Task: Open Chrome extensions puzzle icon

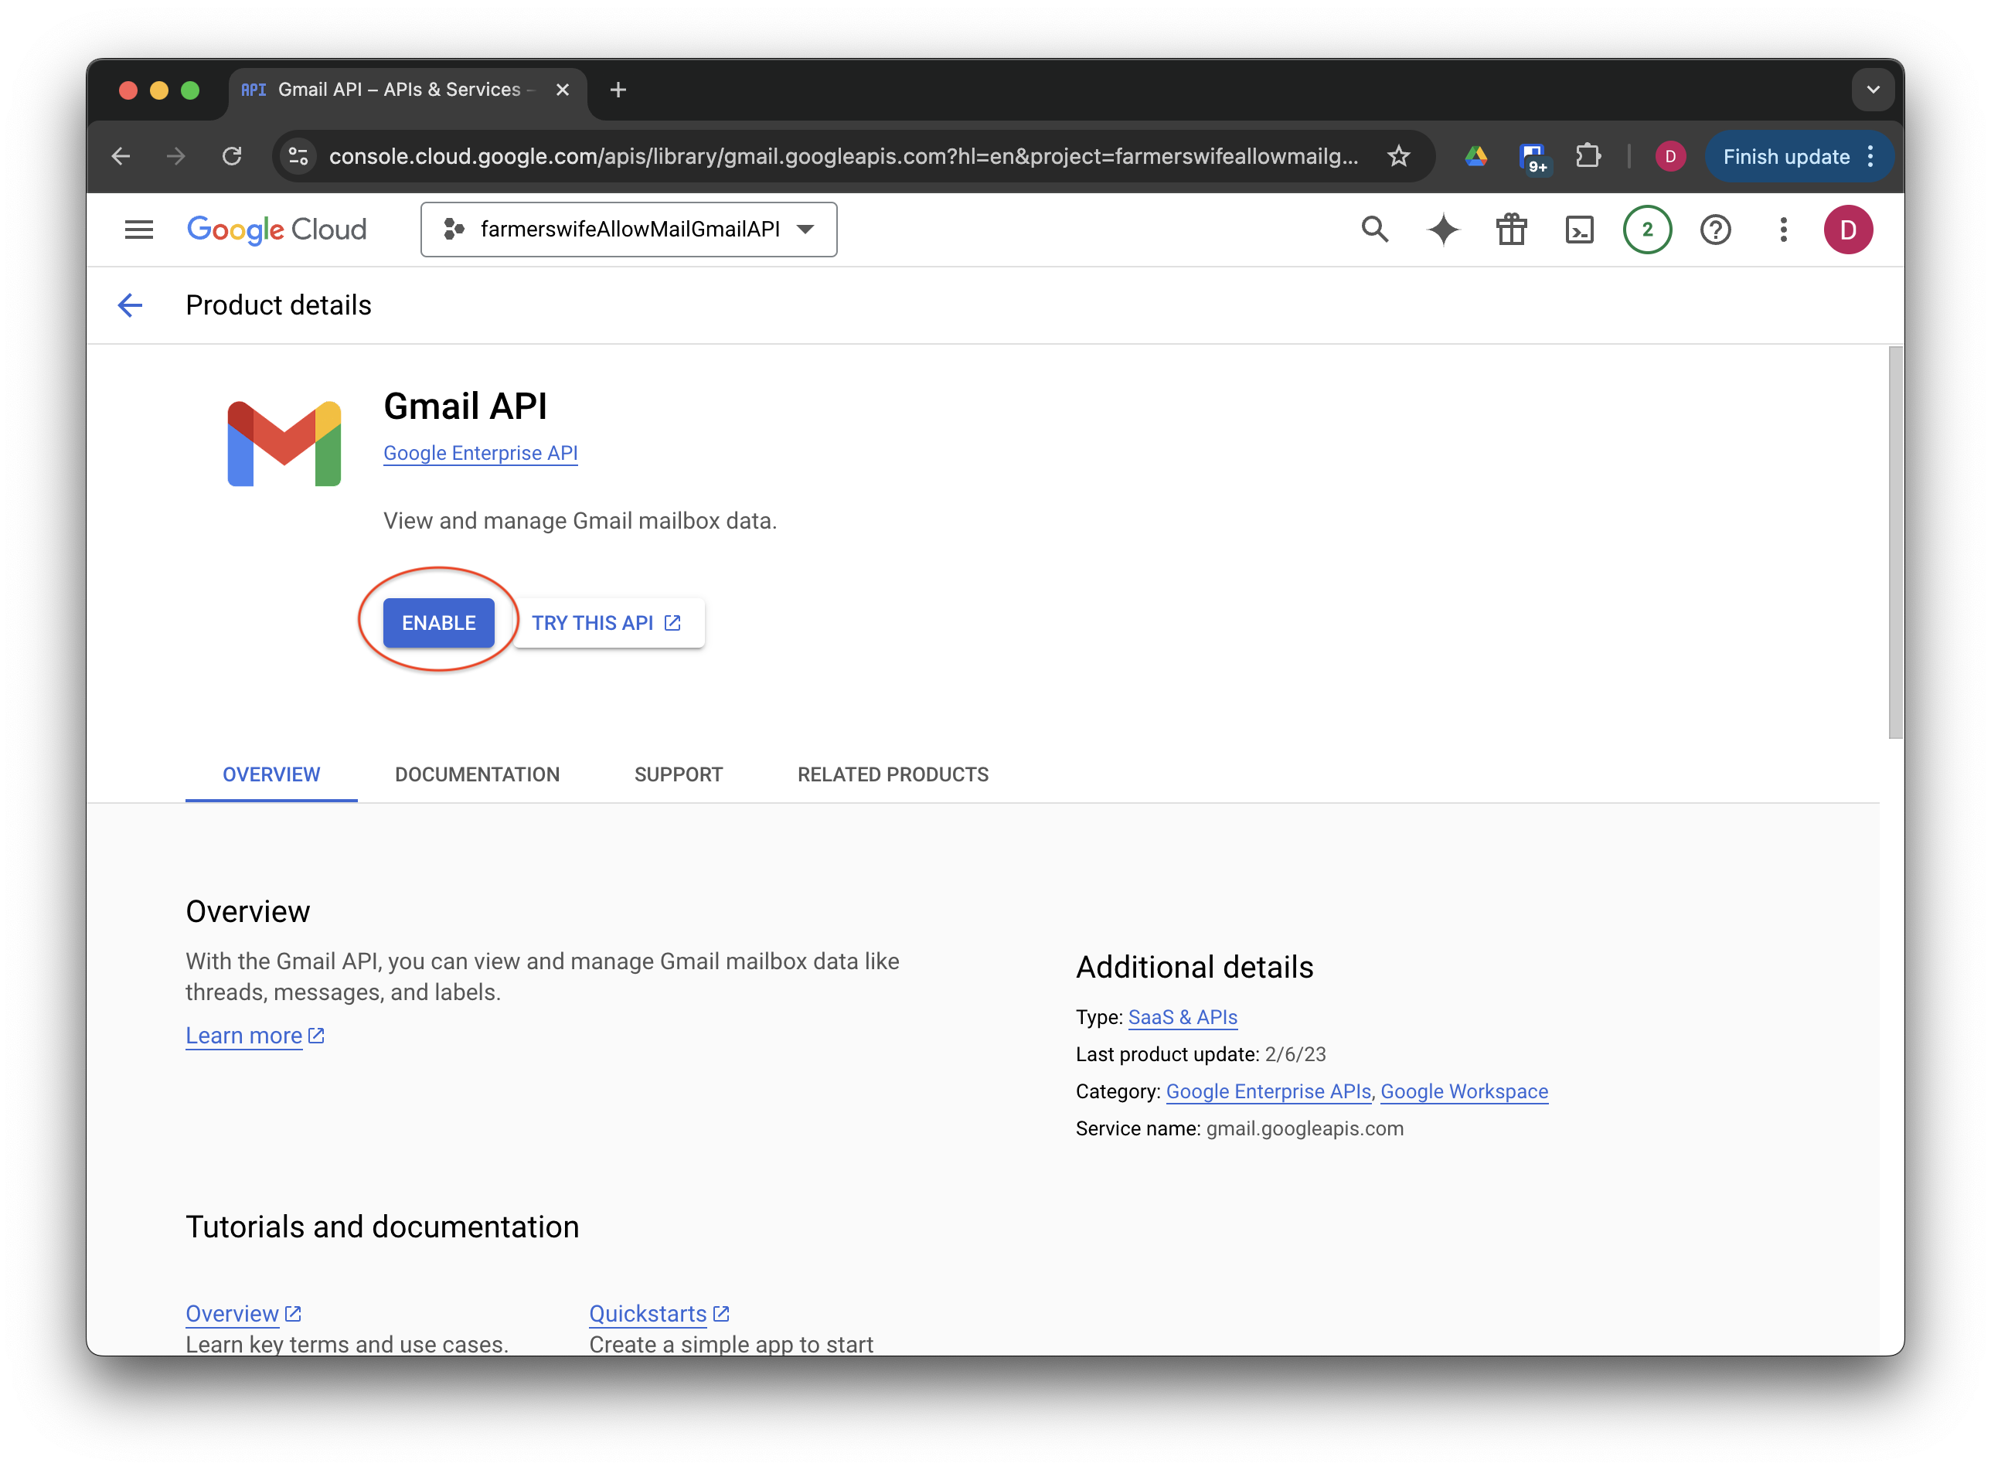Action: (1588, 157)
